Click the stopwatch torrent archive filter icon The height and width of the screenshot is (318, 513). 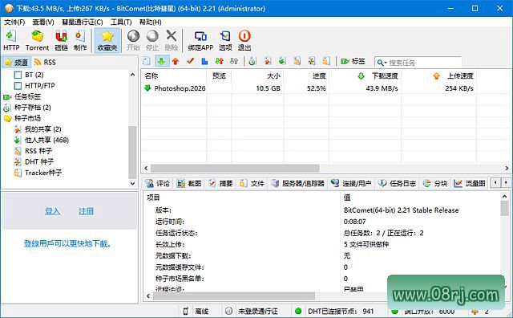252,61
